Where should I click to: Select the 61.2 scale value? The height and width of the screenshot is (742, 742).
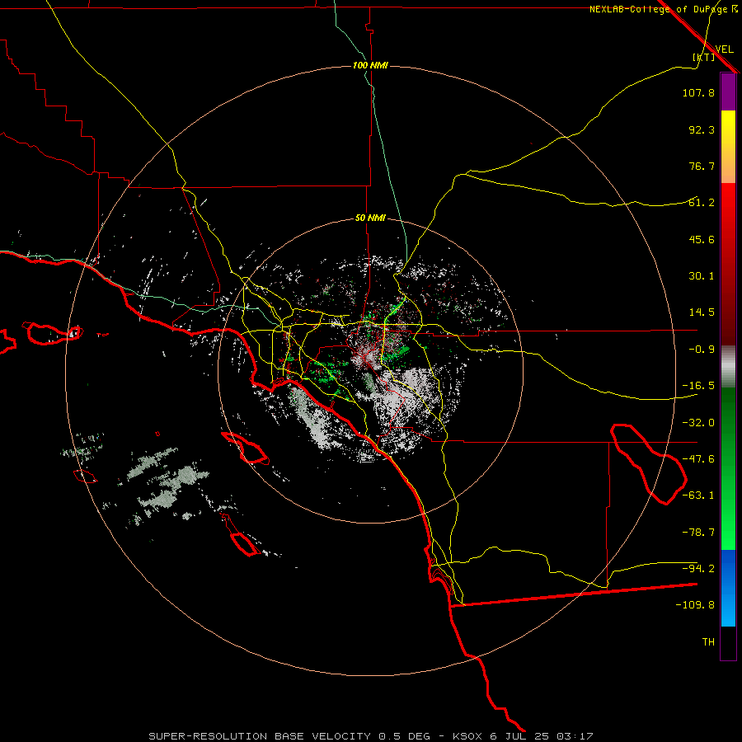click(702, 203)
